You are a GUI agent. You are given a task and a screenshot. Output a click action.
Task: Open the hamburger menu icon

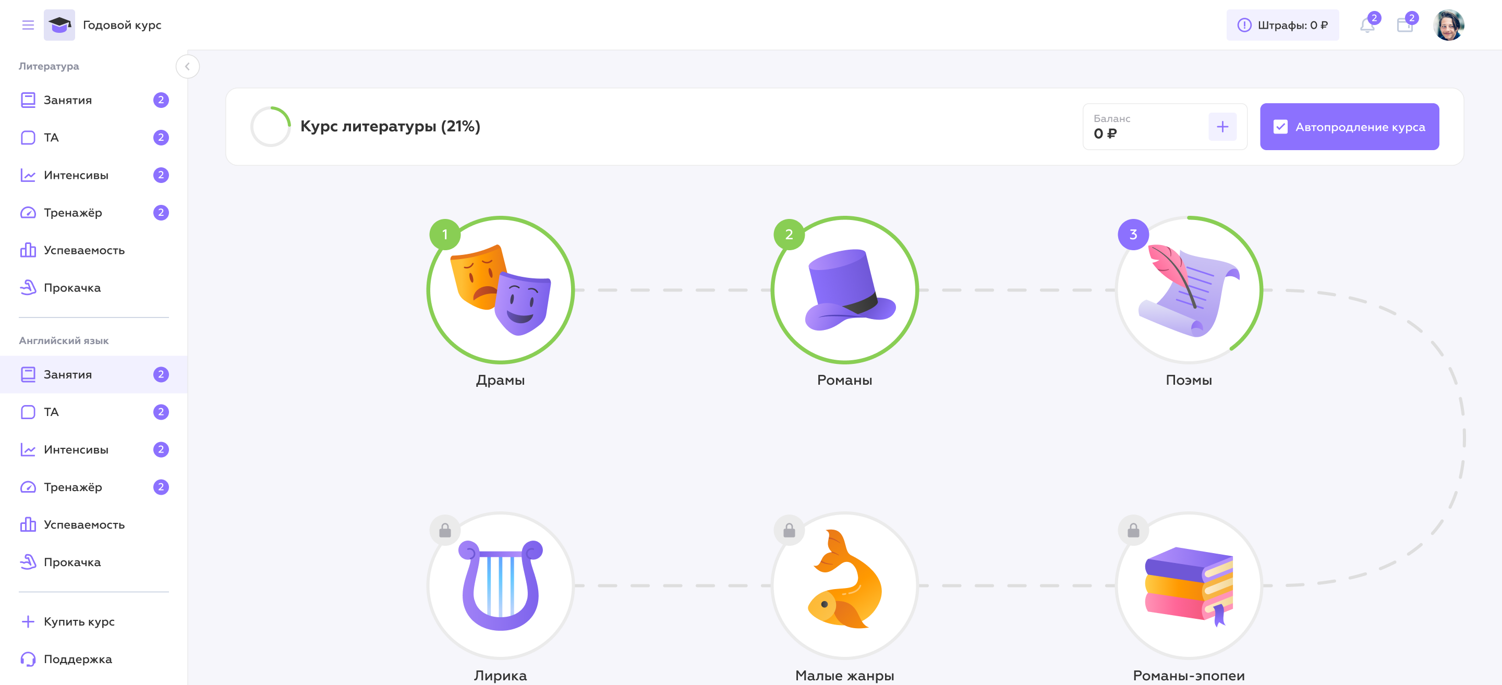click(x=28, y=25)
